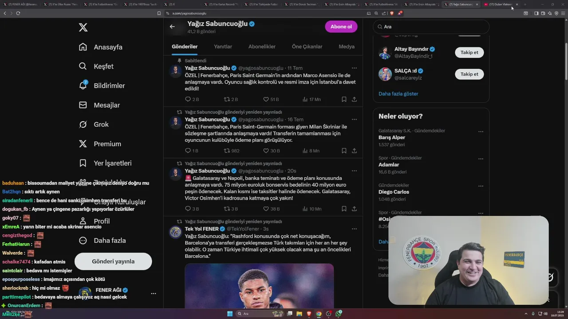Click Brave shield icon in address bar
This screenshot has height=319, width=568.
392,13
